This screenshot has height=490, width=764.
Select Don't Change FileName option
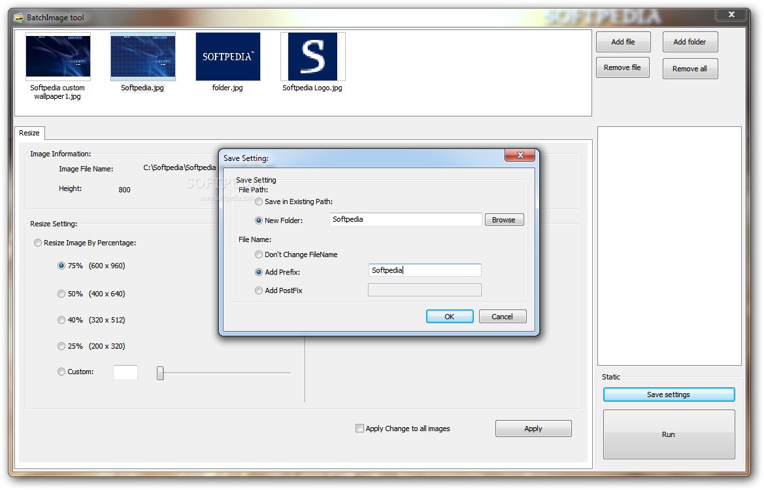click(x=259, y=254)
